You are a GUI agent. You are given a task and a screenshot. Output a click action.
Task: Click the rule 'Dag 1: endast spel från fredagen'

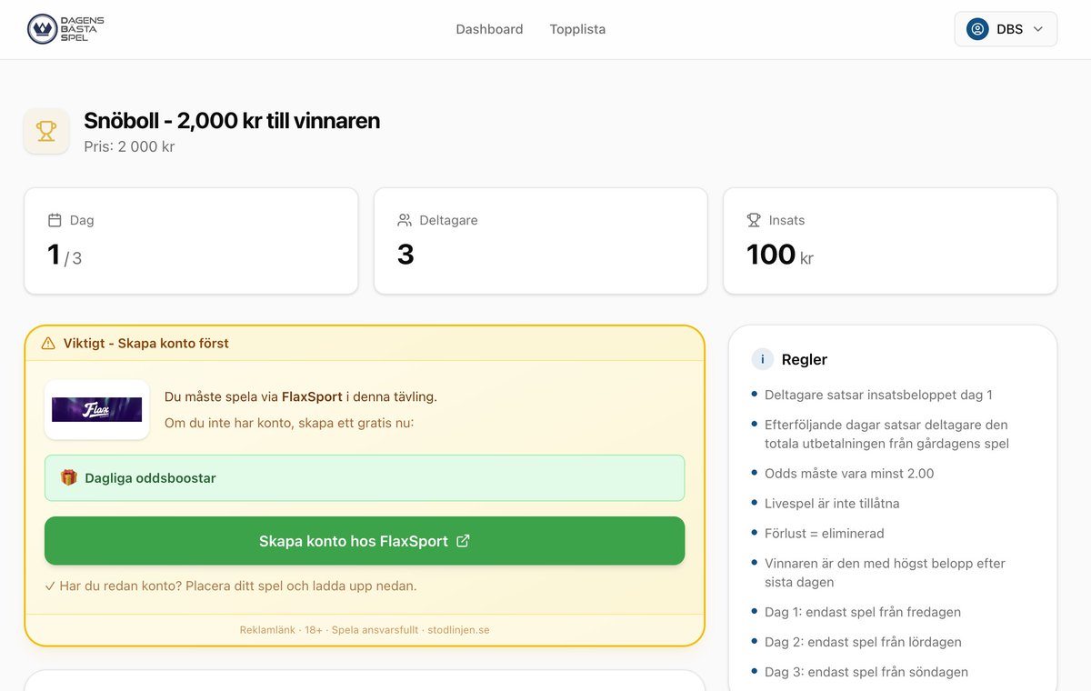[x=863, y=612]
